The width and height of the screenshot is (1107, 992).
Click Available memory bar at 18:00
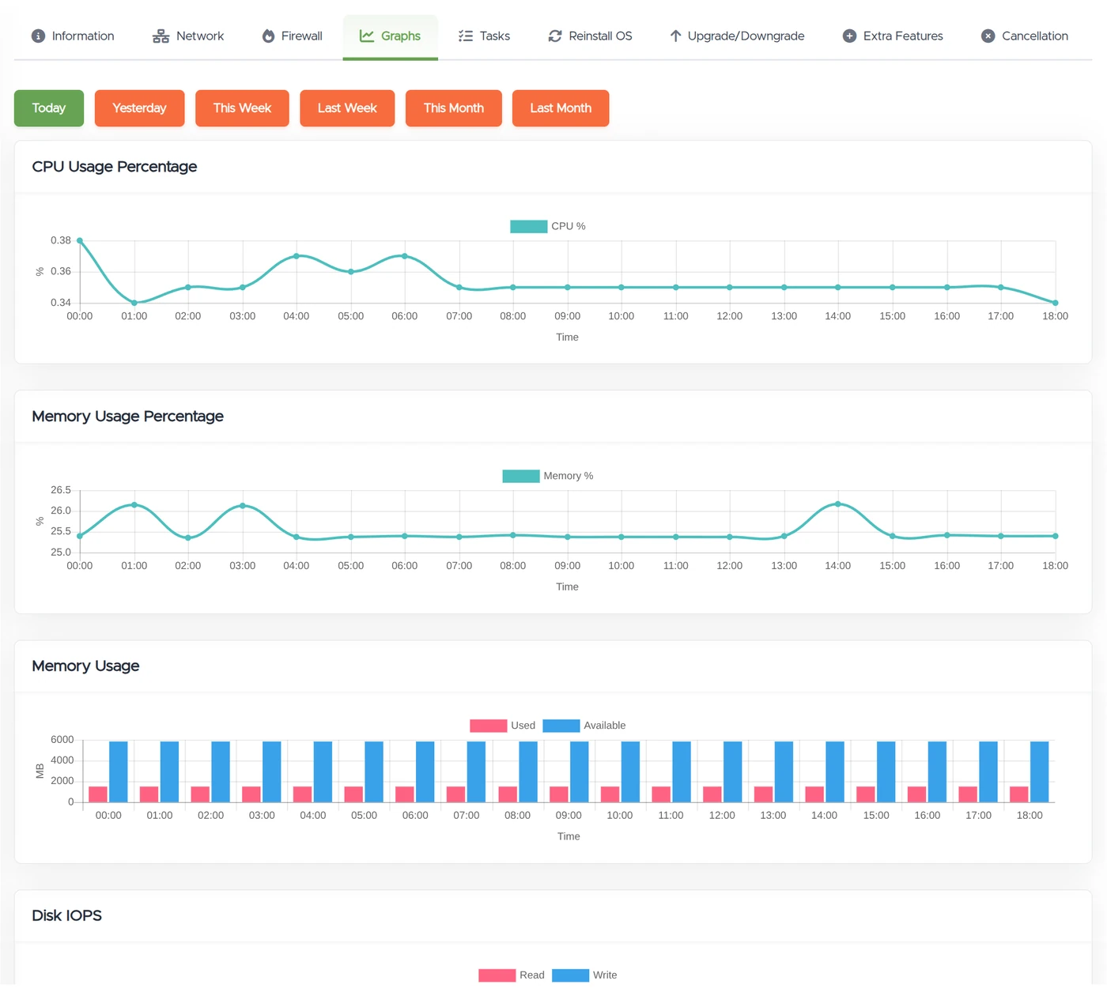point(1040,772)
